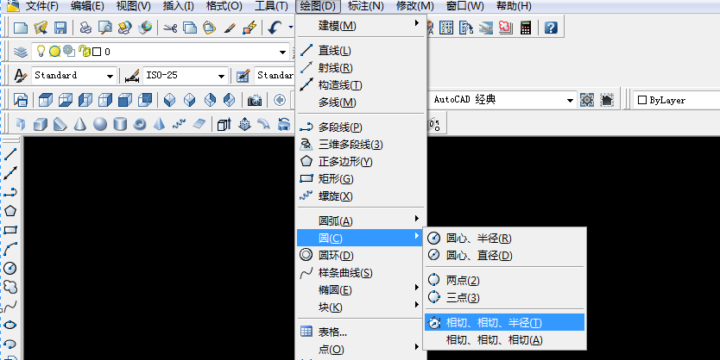Click the Table Style icon
The height and width of the screenshot is (360, 720).
coord(243,76)
